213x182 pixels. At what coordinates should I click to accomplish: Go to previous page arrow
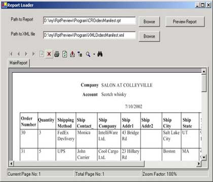19,54
